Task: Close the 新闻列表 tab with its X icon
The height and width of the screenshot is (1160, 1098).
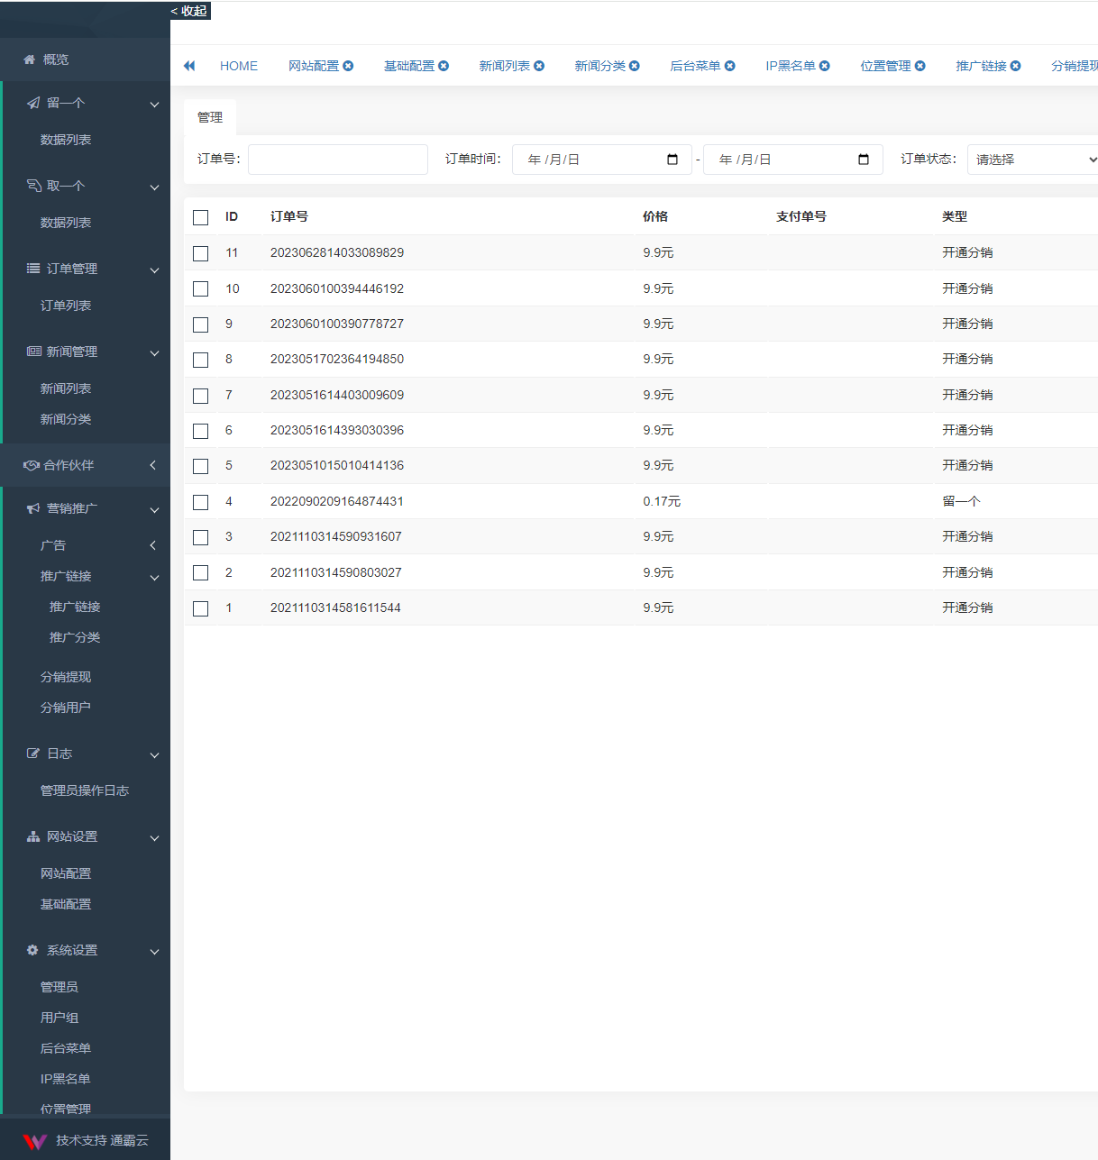Action: coord(539,66)
